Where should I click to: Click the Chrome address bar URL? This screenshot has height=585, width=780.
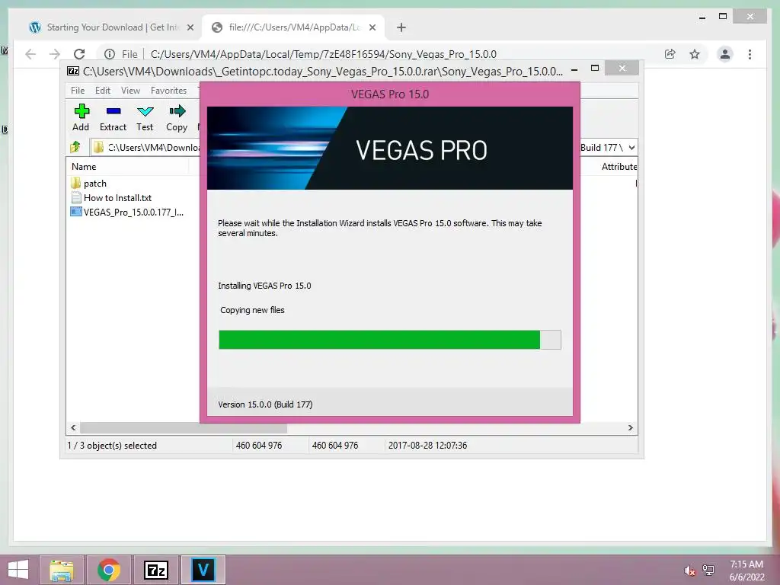[323, 54]
